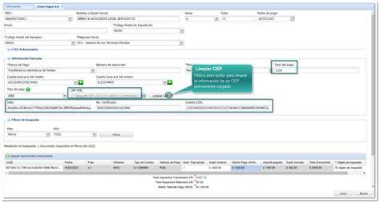This screenshot has width=380, height=203.
Task: Click the CEP XML file field
Action: point(105,96)
